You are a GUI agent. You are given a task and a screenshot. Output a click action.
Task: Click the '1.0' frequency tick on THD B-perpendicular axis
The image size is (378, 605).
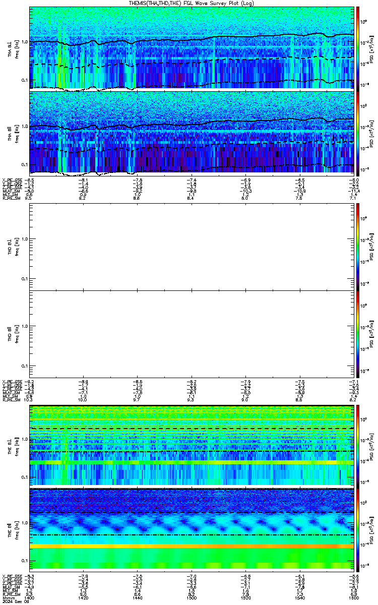click(x=25, y=239)
